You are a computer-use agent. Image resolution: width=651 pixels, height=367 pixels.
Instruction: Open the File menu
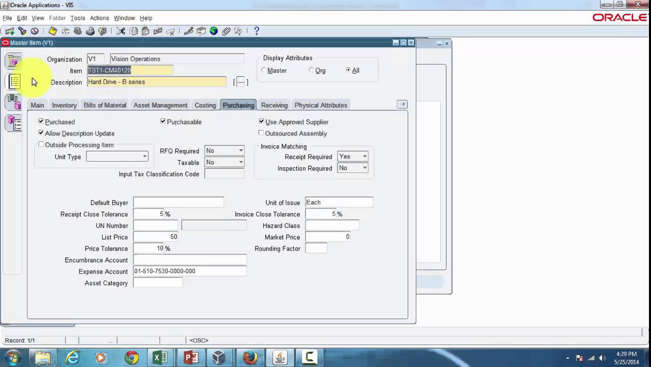coord(7,18)
